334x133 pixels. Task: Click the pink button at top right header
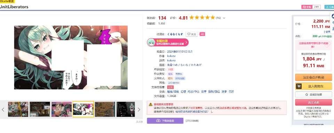click(307, 7)
